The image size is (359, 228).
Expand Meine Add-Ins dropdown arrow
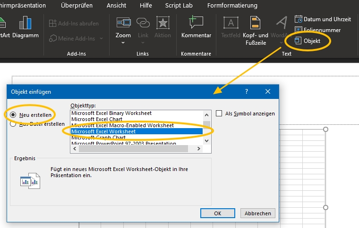pos(101,38)
